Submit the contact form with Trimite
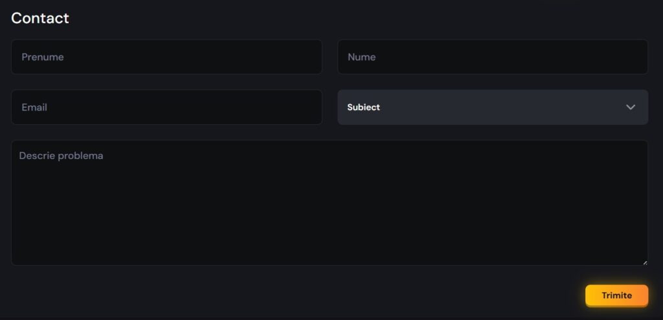The image size is (663, 320). point(616,295)
